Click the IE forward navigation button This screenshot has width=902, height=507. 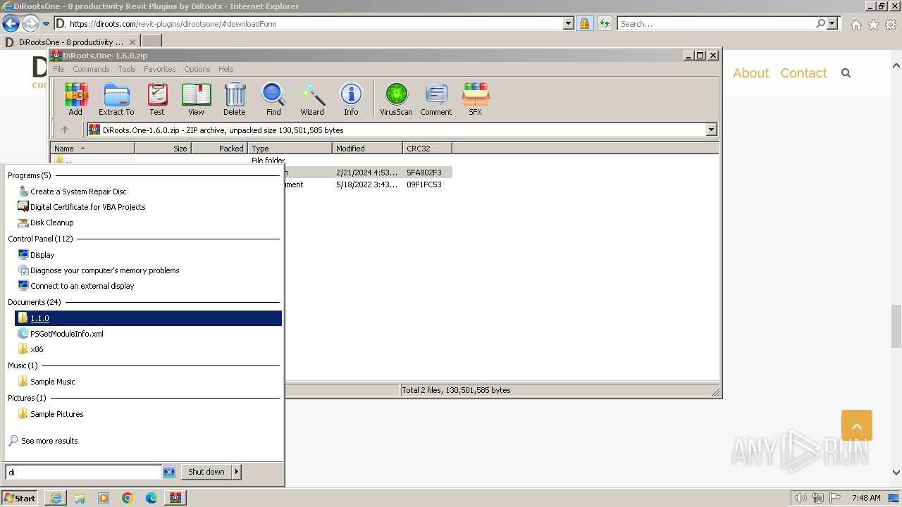(x=30, y=23)
